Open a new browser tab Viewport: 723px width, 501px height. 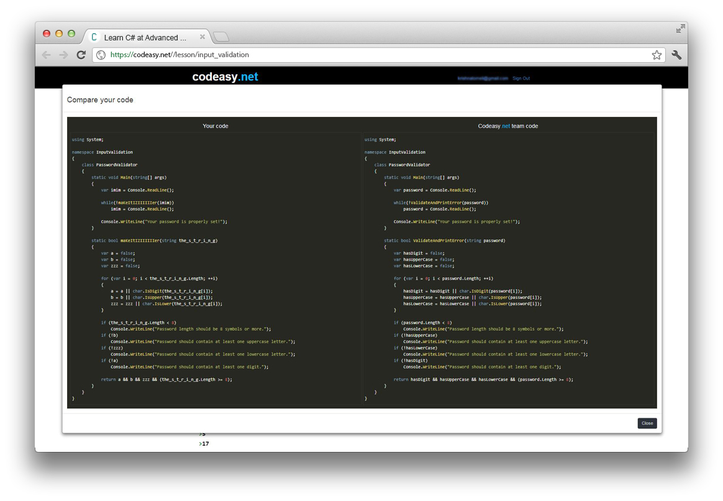(x=221, y=37)
